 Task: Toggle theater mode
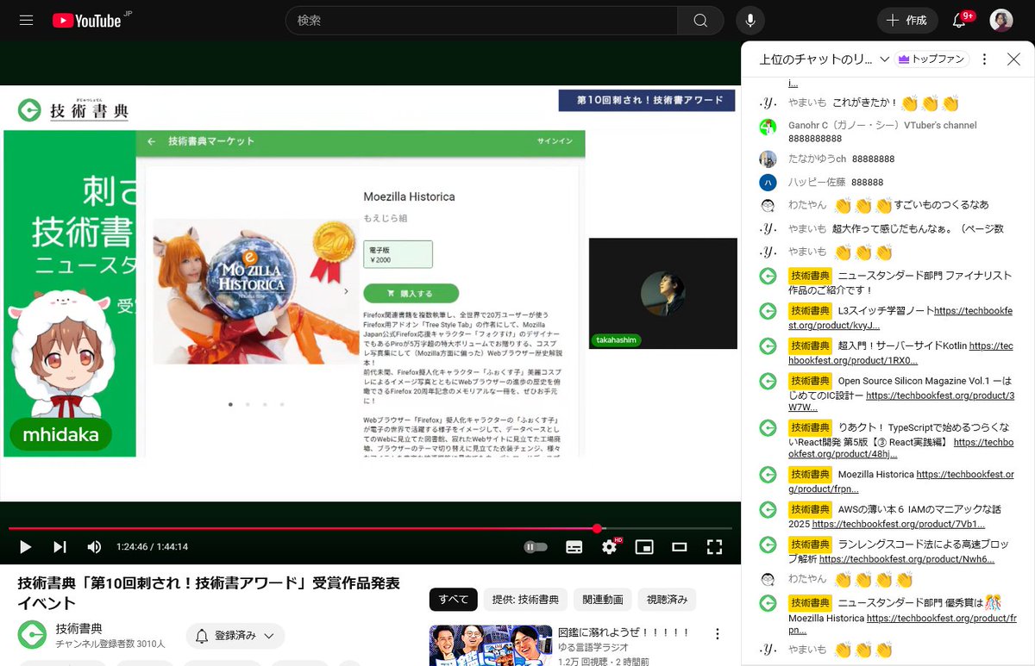click(x=680, y=547)
